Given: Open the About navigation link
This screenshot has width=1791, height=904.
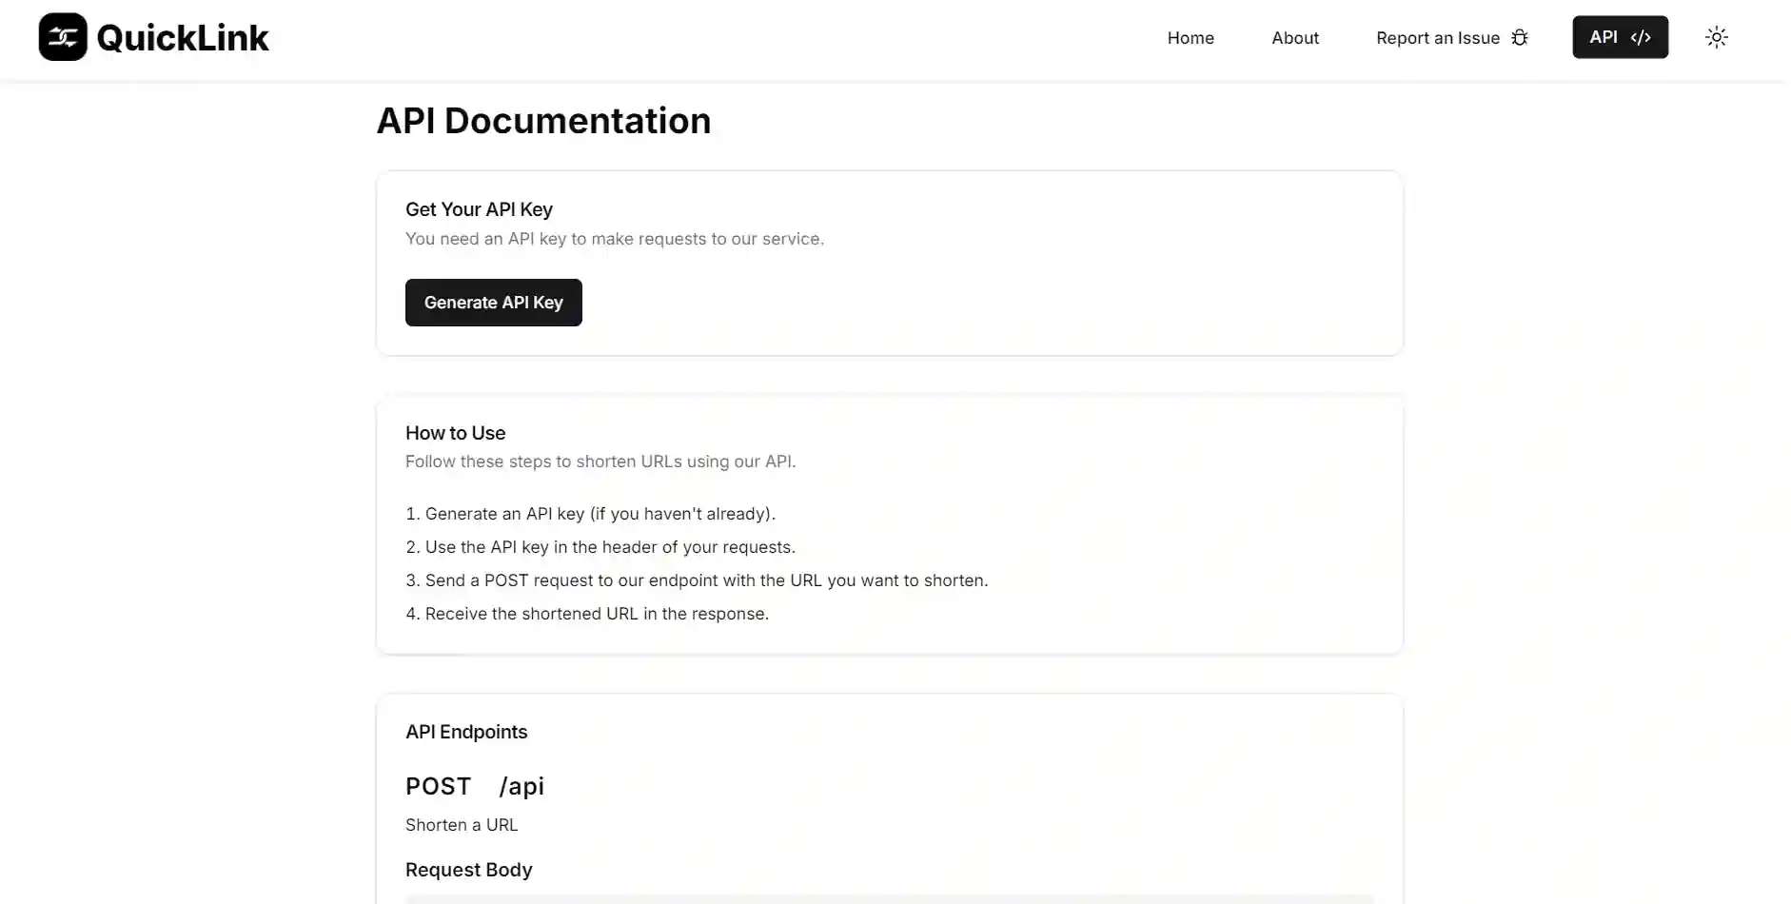Looking at the screenshot, I should pyautogui.click(x=1295, y=37).
